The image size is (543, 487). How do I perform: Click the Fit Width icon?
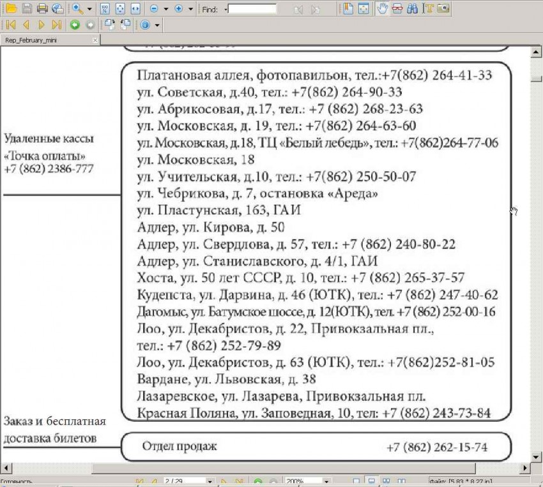135,9
